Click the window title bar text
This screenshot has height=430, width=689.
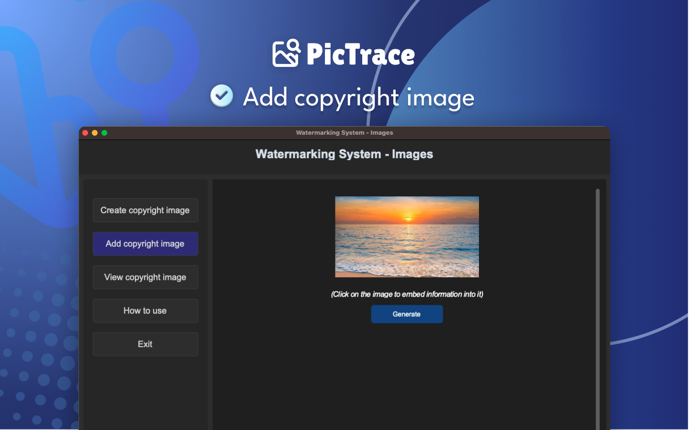point(344,133)
